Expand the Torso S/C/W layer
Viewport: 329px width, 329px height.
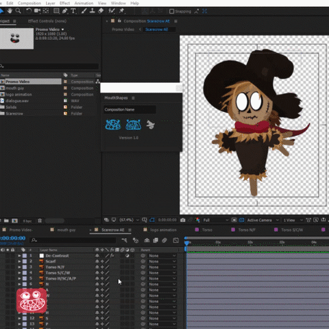coord(19,273)
